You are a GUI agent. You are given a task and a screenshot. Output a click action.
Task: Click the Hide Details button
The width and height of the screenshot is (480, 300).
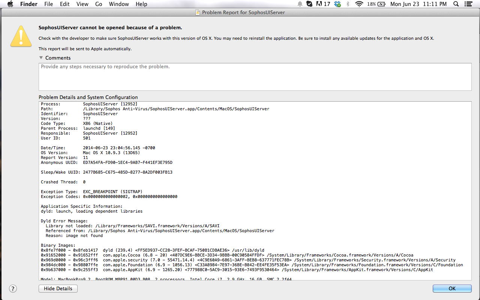click(x=58, y=288)
